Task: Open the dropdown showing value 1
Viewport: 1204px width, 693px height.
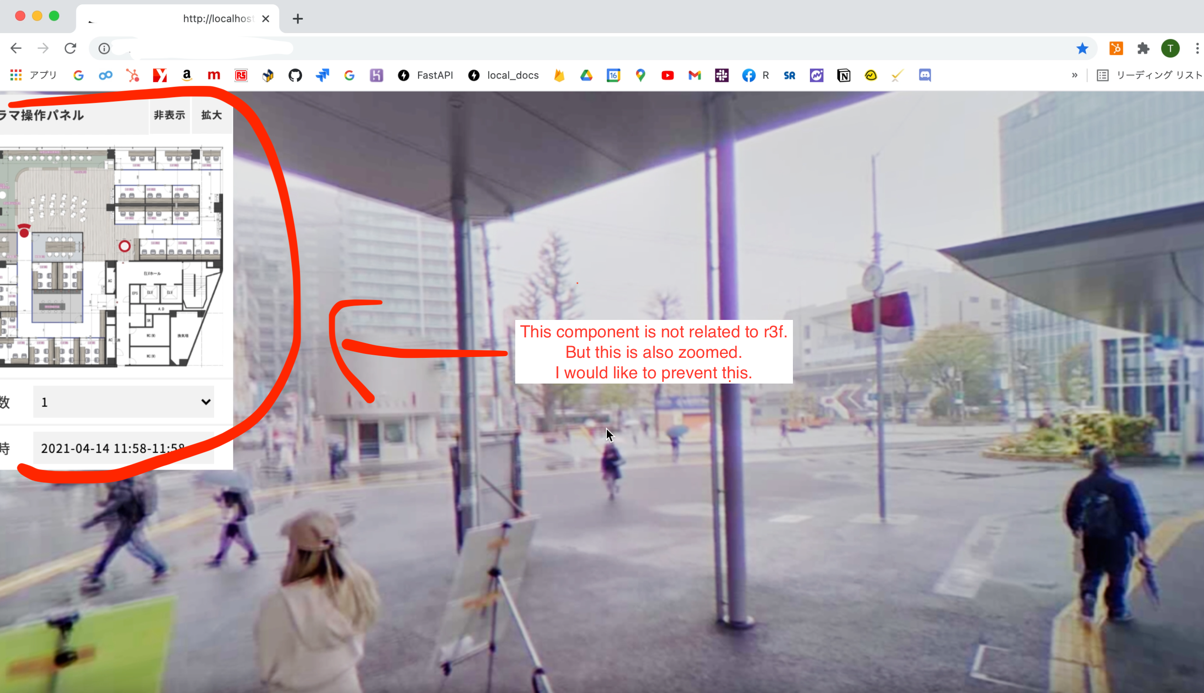Action: 123,402
